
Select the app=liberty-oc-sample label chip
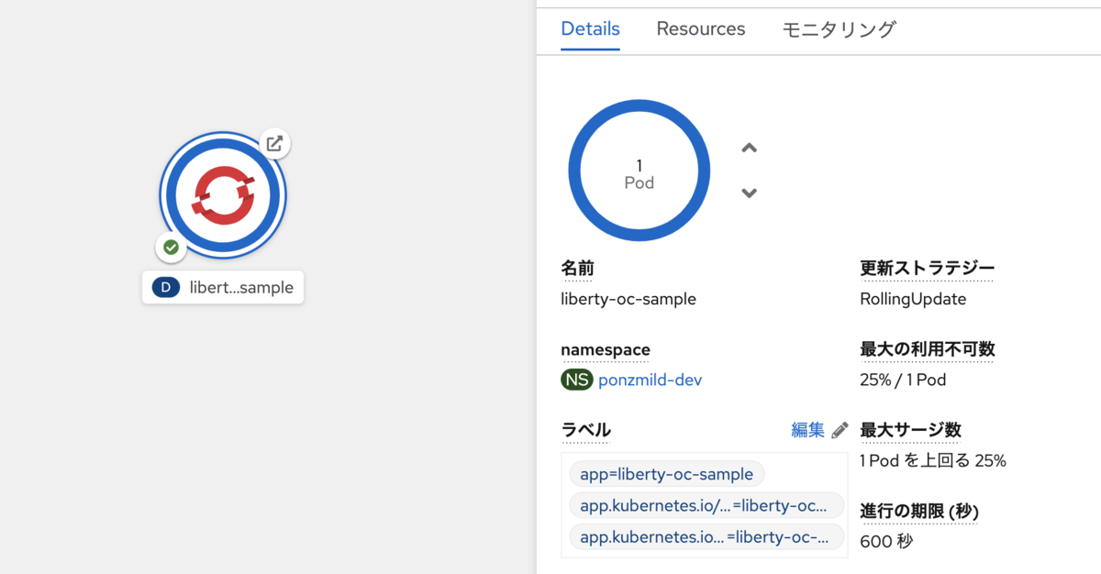(x=667, y=474)
